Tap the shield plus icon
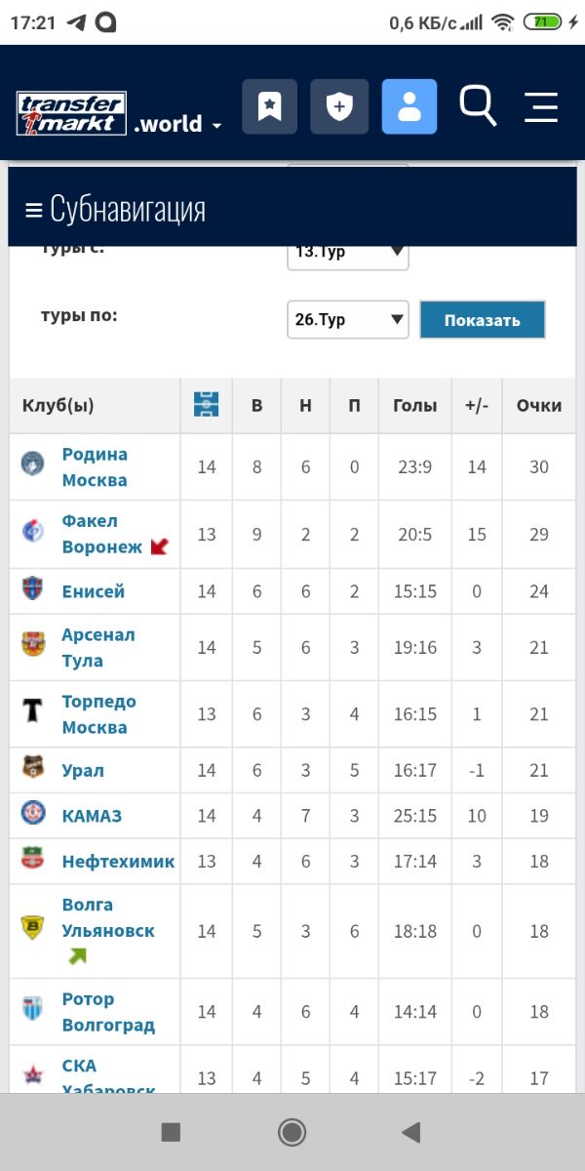 point(339,106)
